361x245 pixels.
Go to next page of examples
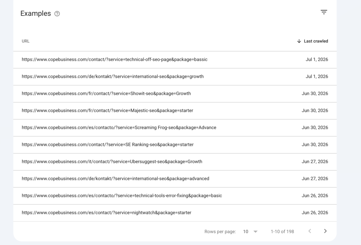(x=325, y=231)
